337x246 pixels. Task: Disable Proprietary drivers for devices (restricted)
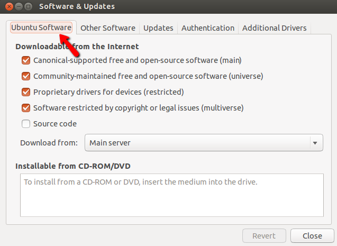click(26, 92)
